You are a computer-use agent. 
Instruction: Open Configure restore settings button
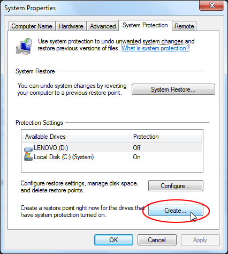pyautogui.click(x=176, y=186)
